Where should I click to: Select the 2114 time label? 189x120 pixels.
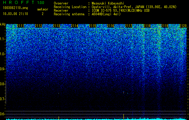(x=75, y=26)
